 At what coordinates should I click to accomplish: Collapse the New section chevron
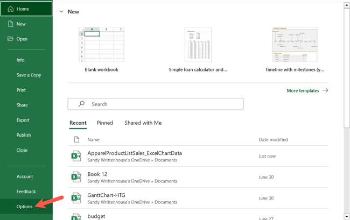61,12
